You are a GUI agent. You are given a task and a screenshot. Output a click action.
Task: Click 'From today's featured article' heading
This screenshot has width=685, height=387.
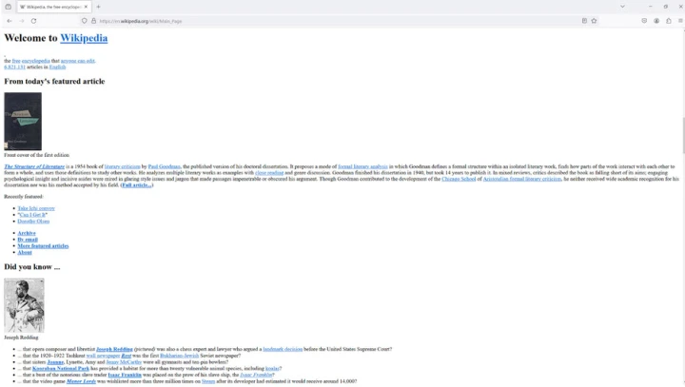click(54, 81)
